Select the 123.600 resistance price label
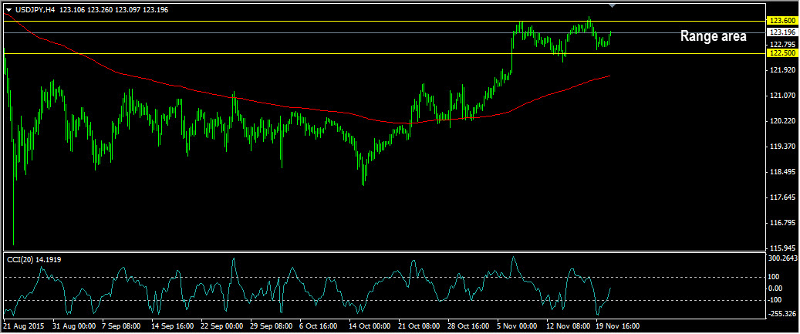 [x=782, y=21]
